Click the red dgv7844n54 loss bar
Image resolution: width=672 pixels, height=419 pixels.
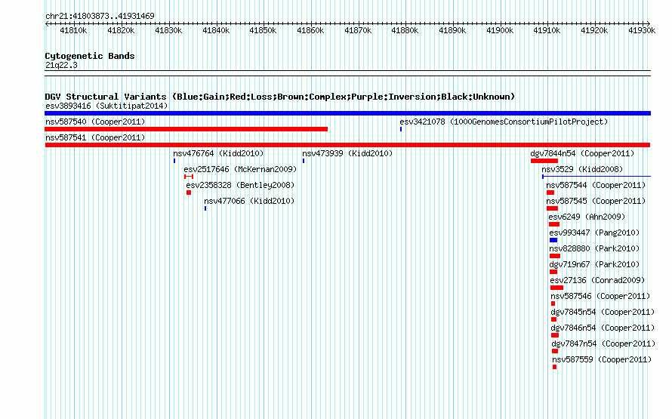coord(544,161)
